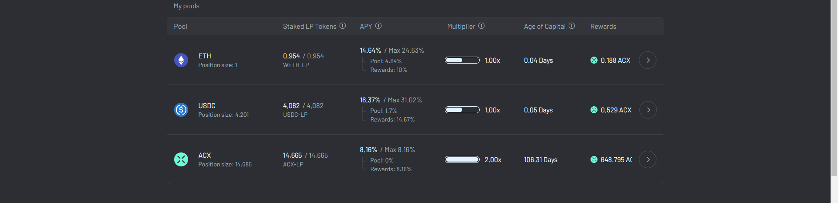Click the USDC pool token icon

coord(181,110)
